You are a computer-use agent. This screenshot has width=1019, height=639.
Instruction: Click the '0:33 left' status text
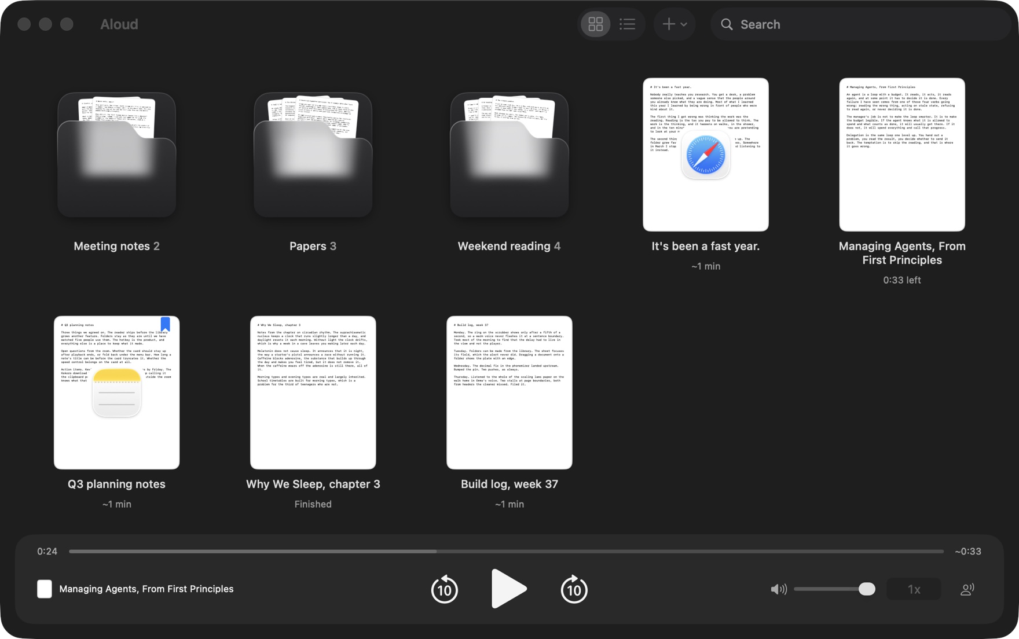[901, 280]
